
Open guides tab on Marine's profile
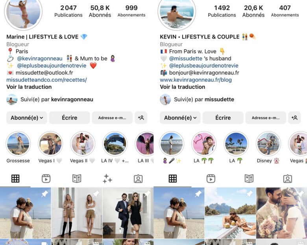point(77,179)
